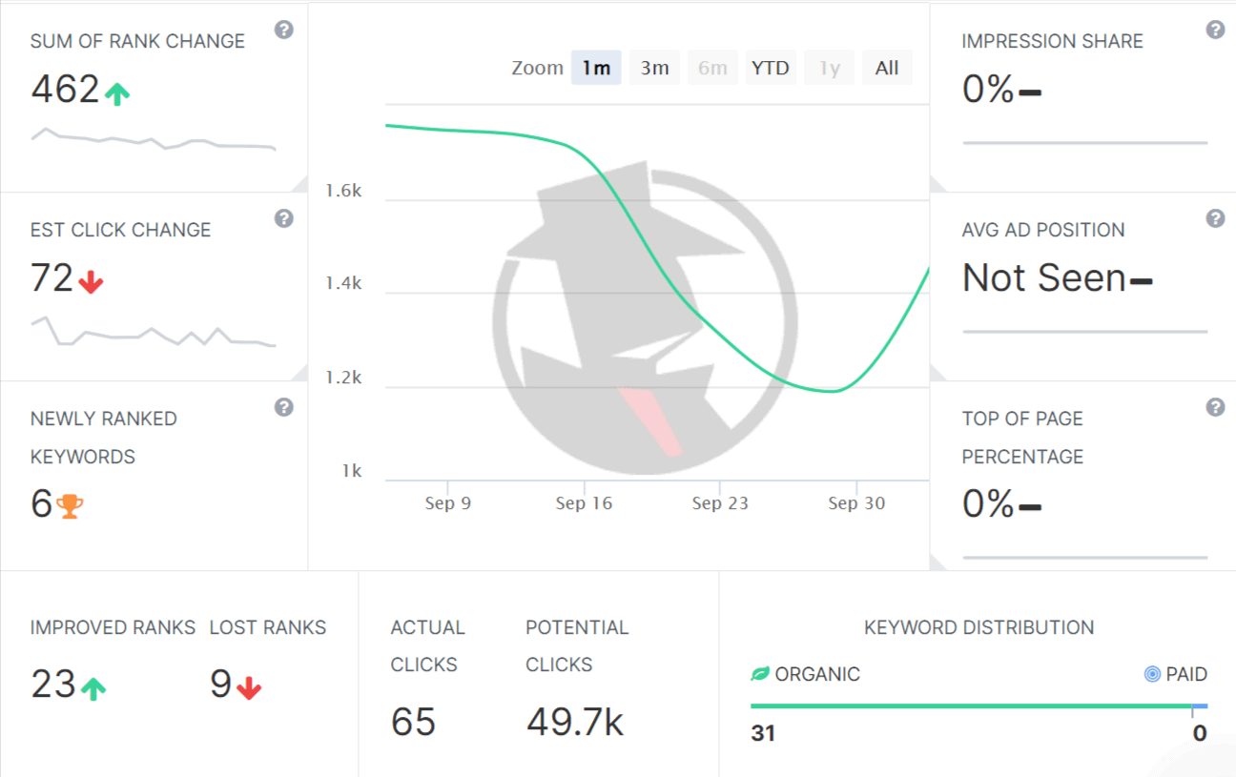Click help icon beside Est Click Change
The width and height of the screenshot is (1236, 777).
point(283,218)
